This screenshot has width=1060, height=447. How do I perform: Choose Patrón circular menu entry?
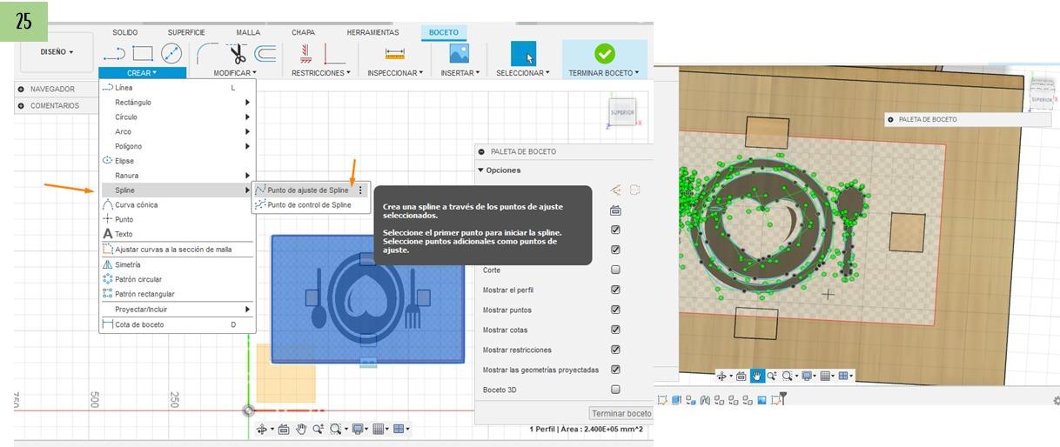click(x=178, y=279)
